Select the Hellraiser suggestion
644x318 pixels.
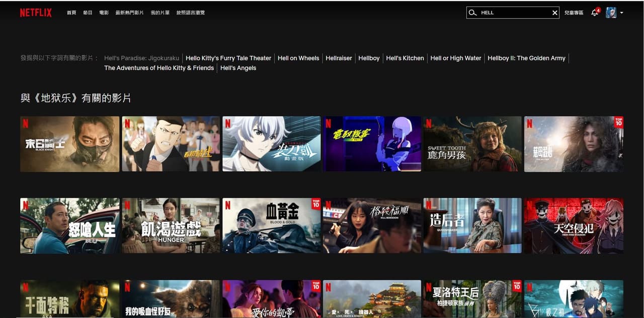[339, 58]
